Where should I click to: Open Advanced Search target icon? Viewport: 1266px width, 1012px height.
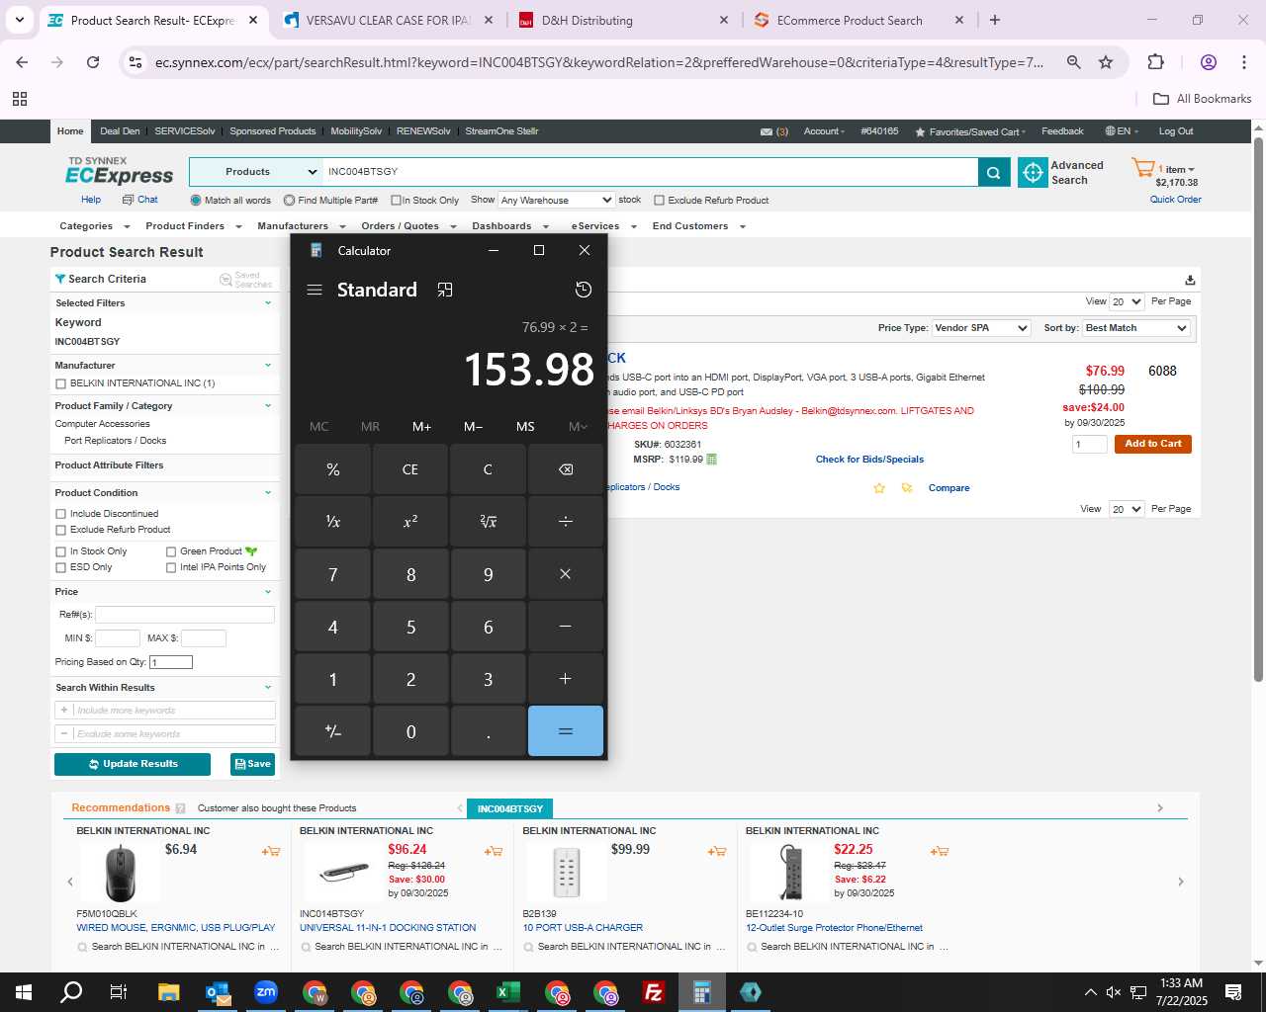1033,172
